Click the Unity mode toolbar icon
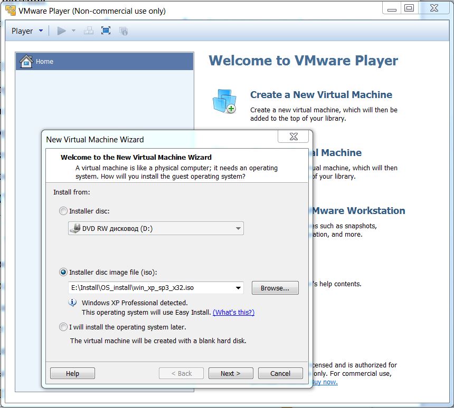The width and height of the screenshot is (454, 408). (x=124, y=31)
